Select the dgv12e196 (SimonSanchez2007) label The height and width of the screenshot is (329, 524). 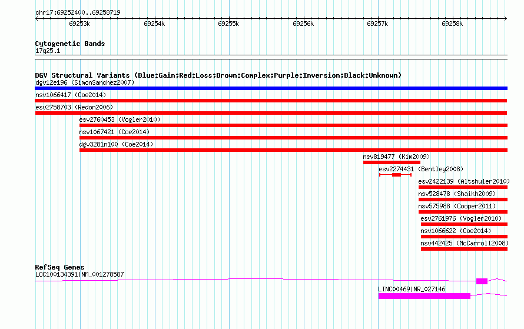85,82
